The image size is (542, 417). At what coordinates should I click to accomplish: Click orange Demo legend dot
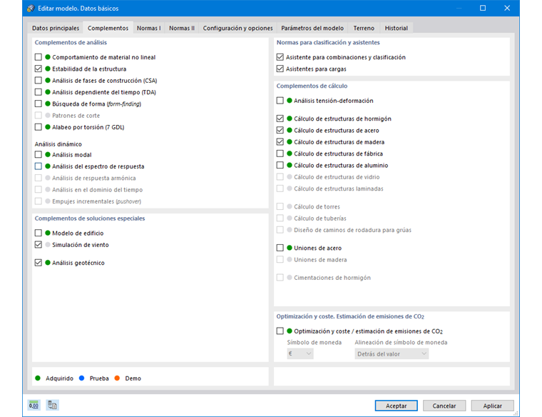[117, 378]
